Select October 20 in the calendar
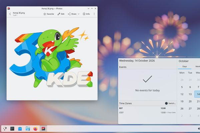The image size is (200, 133). pos(190,101)
